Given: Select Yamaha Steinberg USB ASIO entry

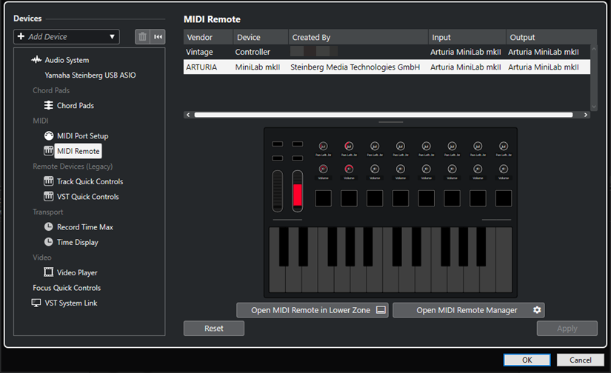Looking at the screenshot, I should 90,75.
